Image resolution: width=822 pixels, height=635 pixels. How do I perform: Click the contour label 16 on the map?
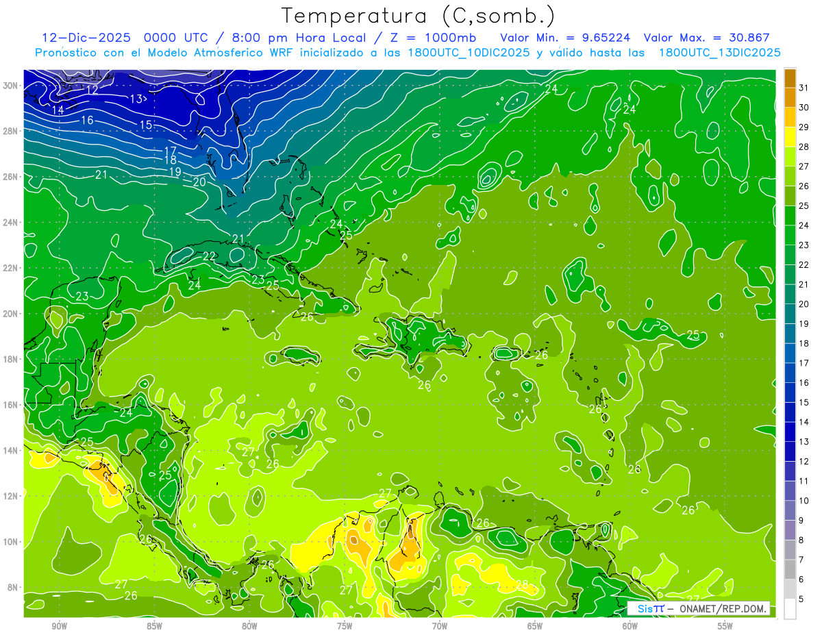pyautogui.click(x=87, y=120)
